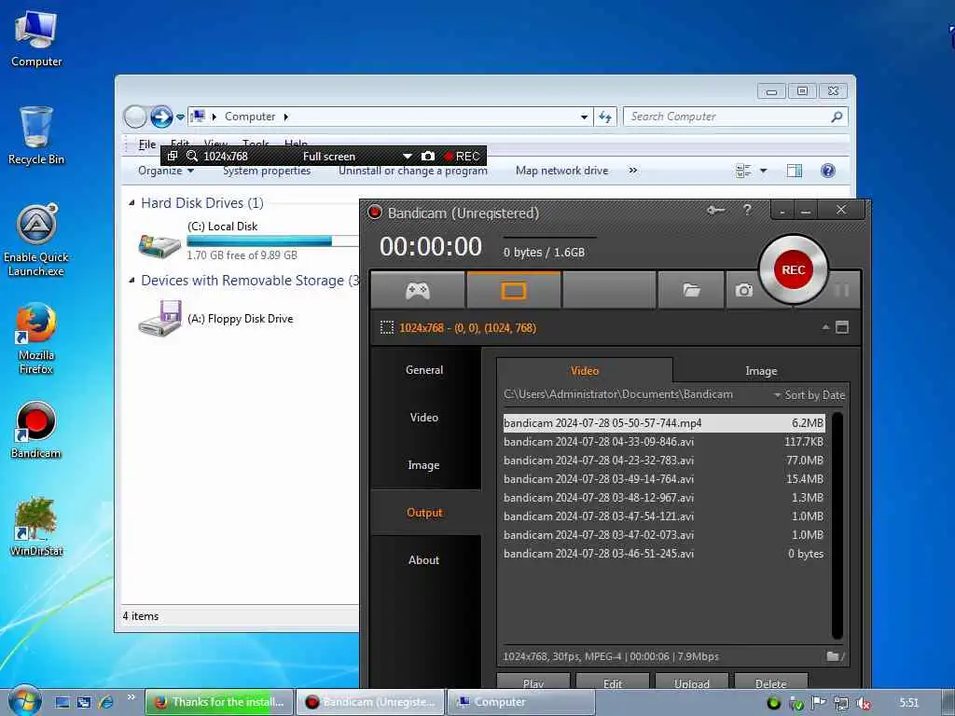Click Delete button in Bandicam
The height and width of the screenshot is (716, 955).
tap(771, 682)
